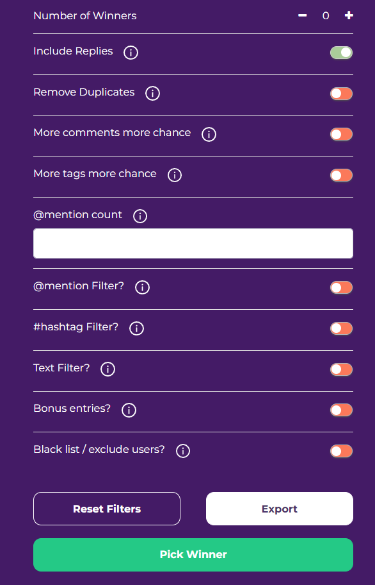Click info icon beside @mention Filter?
This screenshot has width=375, height=585.
[x=142, y=287]
